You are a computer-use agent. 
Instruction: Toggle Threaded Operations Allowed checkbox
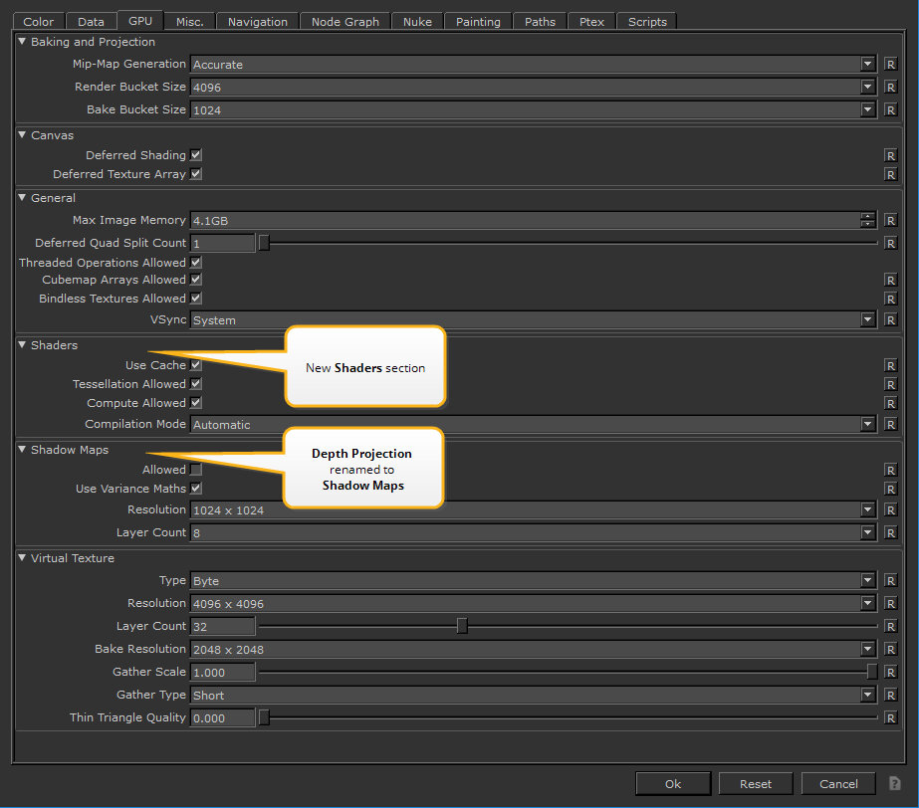196,263
